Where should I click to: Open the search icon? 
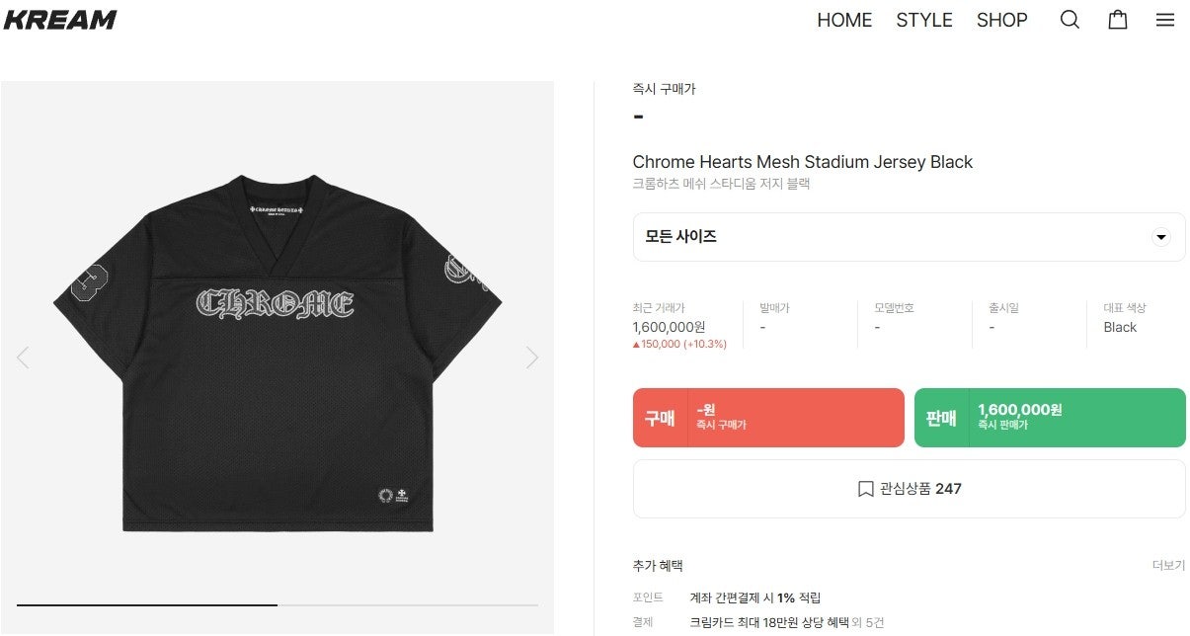tap(1070, 19)
